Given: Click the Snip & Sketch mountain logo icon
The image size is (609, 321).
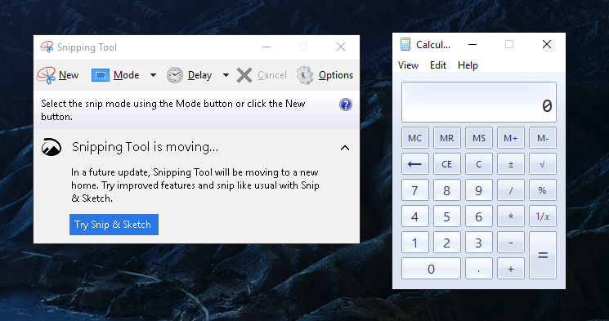Looking at the screenshot, I should (51, 147).
